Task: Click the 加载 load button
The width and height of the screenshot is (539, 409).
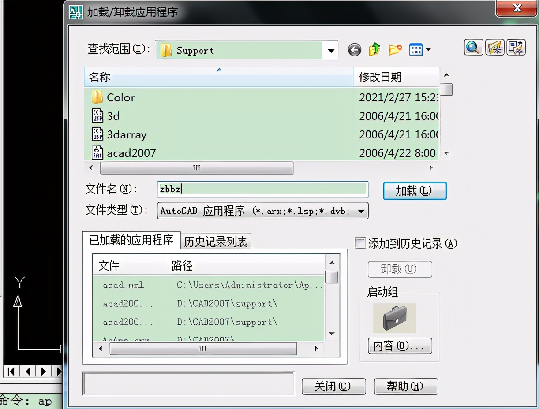Action: tap(414, 190)
